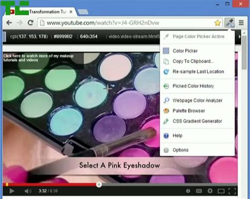Click Page Color Picker Active menu entry
Screen dimensions: 250x199
[197, 36]
